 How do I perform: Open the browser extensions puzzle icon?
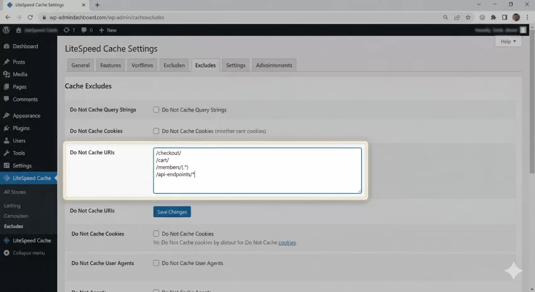(493, 18)
